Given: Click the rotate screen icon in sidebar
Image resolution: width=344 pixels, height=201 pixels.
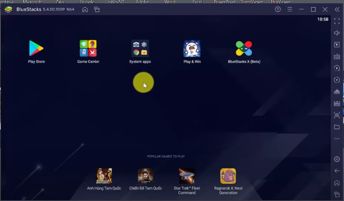Looking at the screenshot, I should tap(337, 80).
